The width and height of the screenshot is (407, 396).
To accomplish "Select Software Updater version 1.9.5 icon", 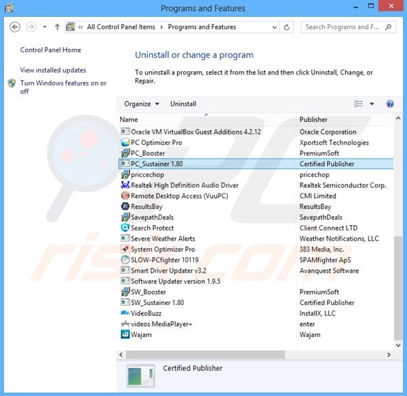I will [125, 281].
